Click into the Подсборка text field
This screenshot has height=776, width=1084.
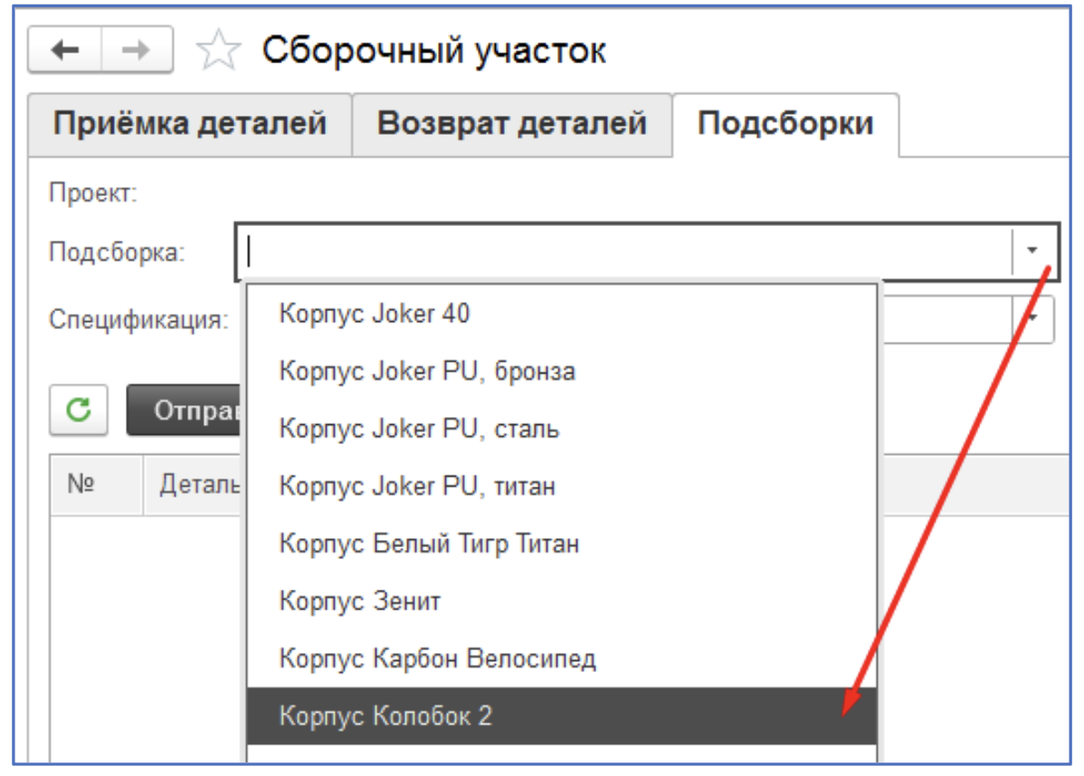624,252
